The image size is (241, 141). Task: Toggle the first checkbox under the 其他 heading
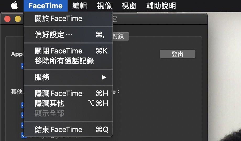(23, 105)
